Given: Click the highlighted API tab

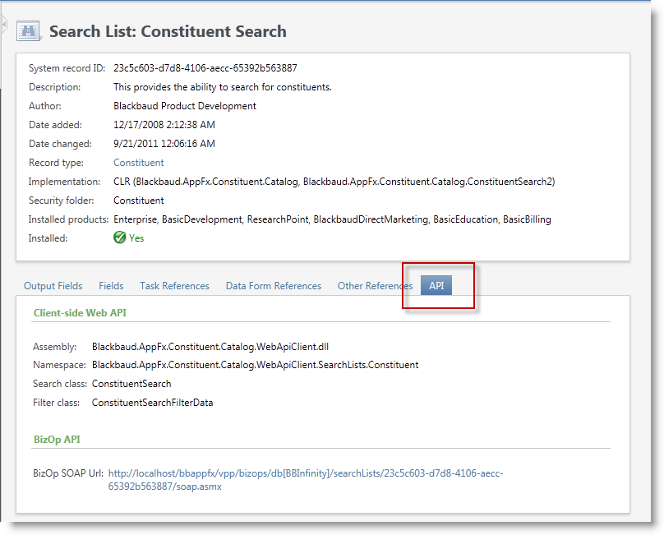Looking at the screenshot, I should (x=436, y=286).
